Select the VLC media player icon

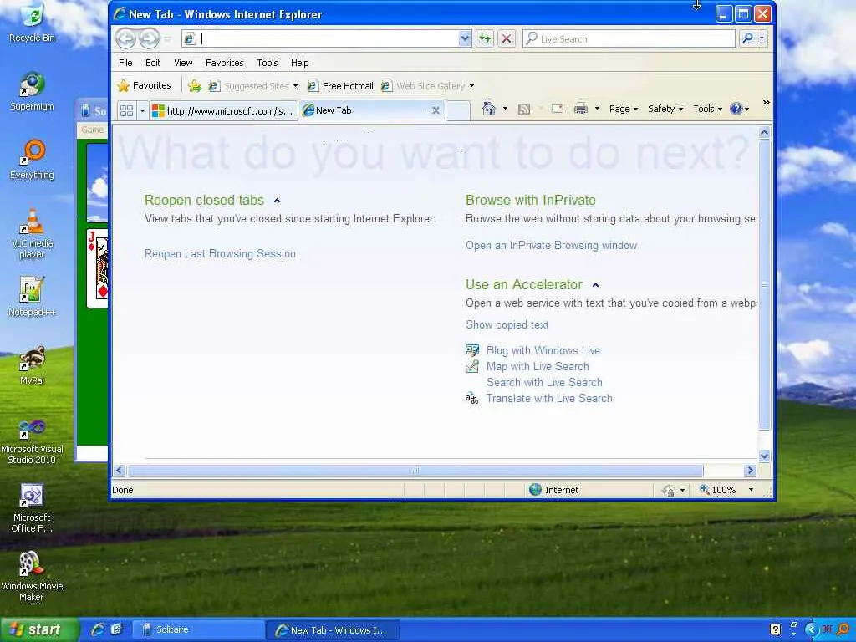(33, 234)
